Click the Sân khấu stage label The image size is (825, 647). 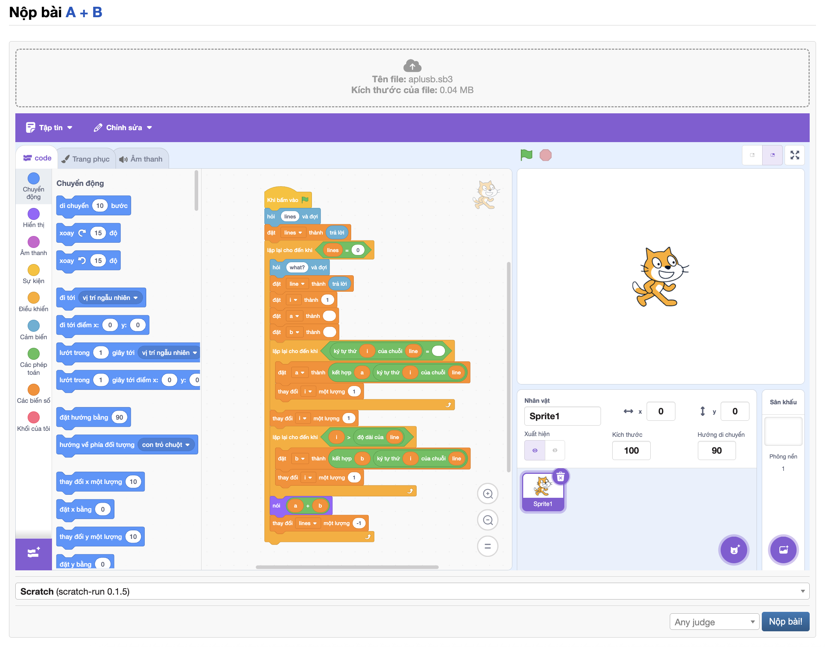pos(783,402)
